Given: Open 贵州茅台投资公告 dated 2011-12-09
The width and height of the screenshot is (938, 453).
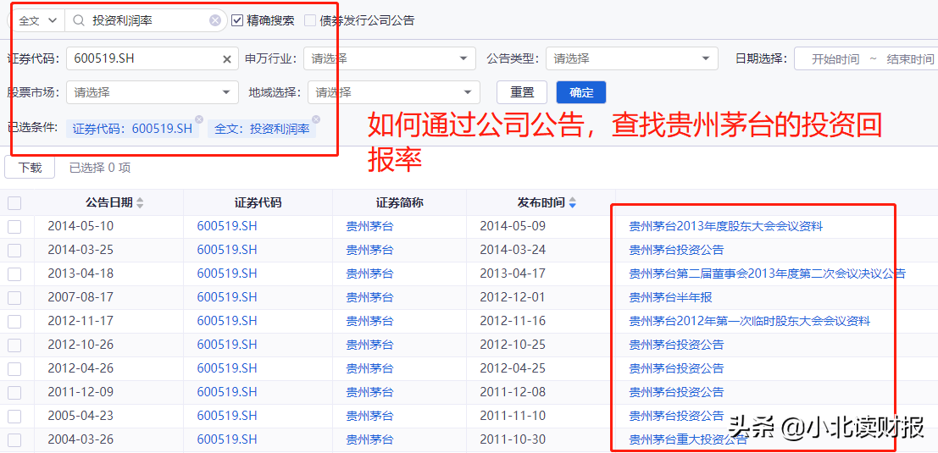Looking at the screenshot, I should click(x=676, y=393).
